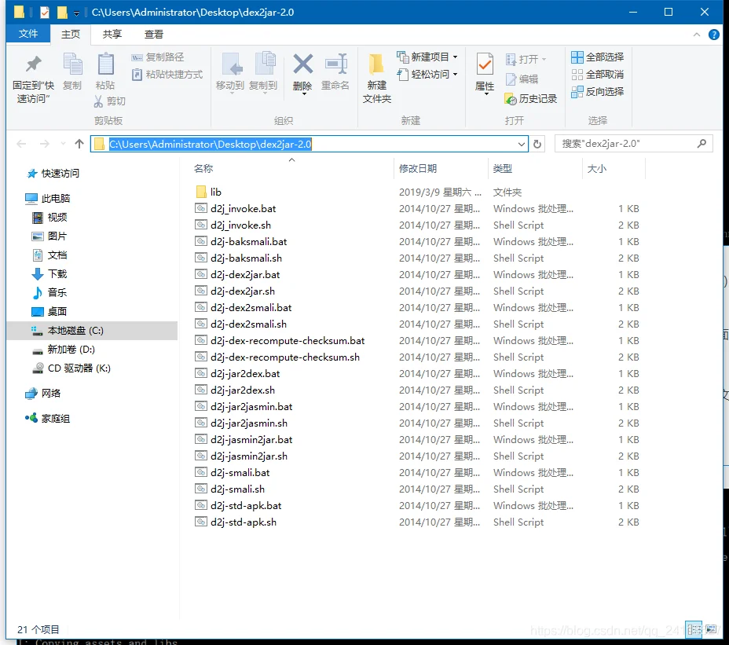Expand the New item dropdown
Image resolution: width=729 pixels, height=645 pixels.
pos(455,57)
